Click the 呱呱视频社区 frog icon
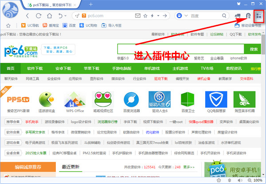Image resolution: width=266 pixels, height=184 pixels. pos(103,99)
